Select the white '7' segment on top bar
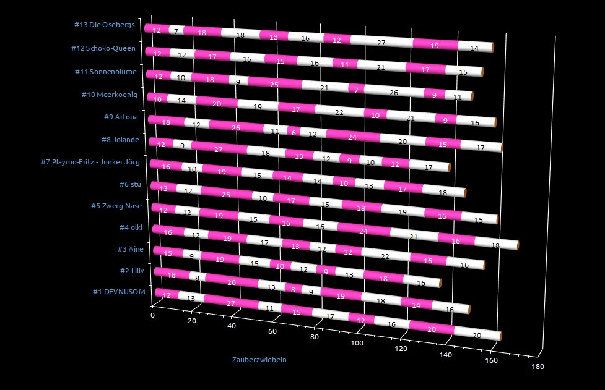605x390 pixels. point(176,31)
